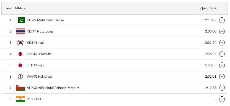This screenshot has width=230, height=106.
Task: Expand details for KETIN Nuttapong
Action: tap(222, 31)
